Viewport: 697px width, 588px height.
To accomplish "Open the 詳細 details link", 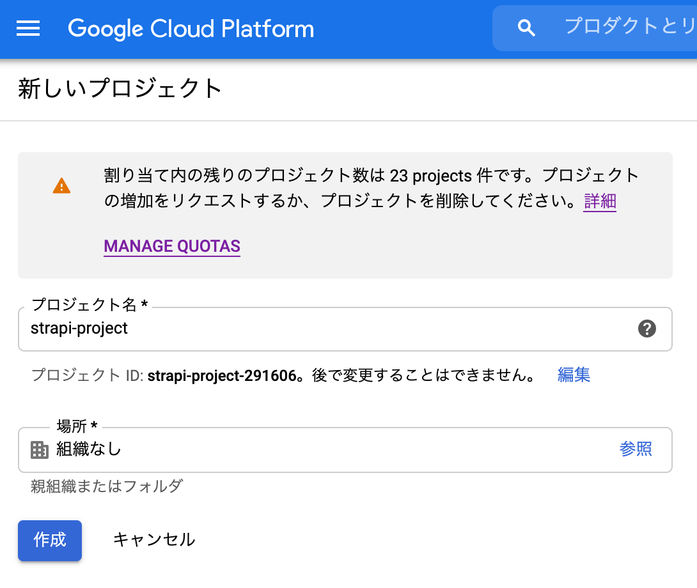I will tap(600, 201).
